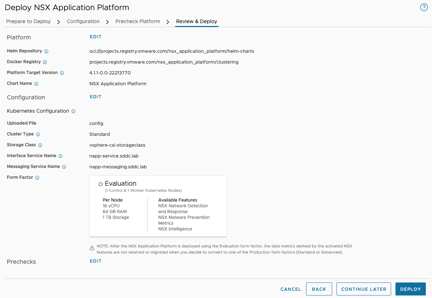Edit the Configuration section

96,97
